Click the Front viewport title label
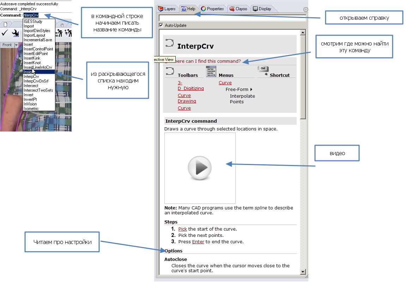 pos(7,45)
